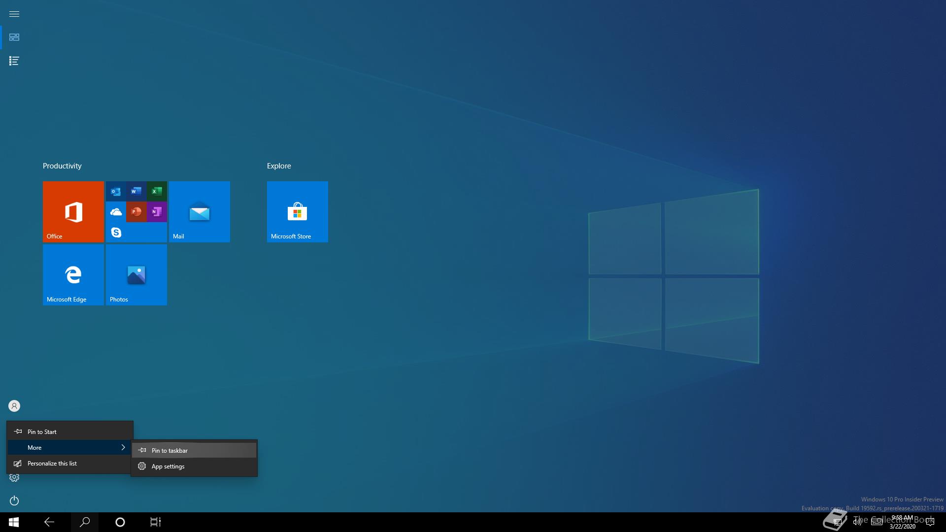This screenshot has height=532, width=946.
Task: Select the Productivity group heading
Action: click(62, 166)
